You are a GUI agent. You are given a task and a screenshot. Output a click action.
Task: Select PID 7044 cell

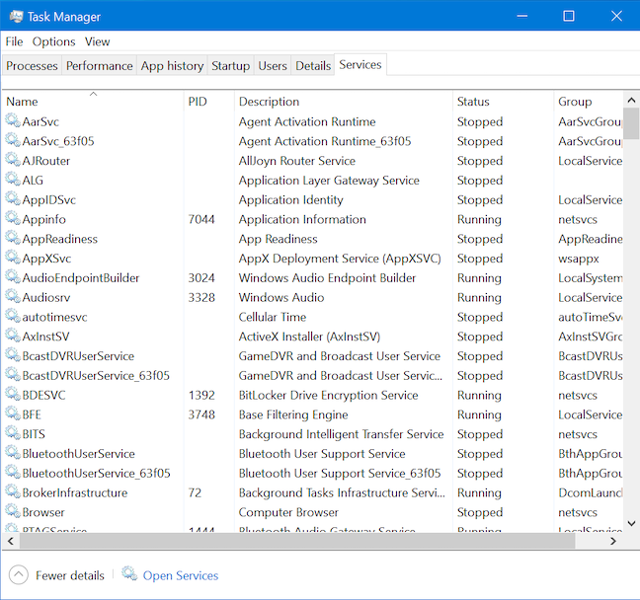(x=201, y=219)
